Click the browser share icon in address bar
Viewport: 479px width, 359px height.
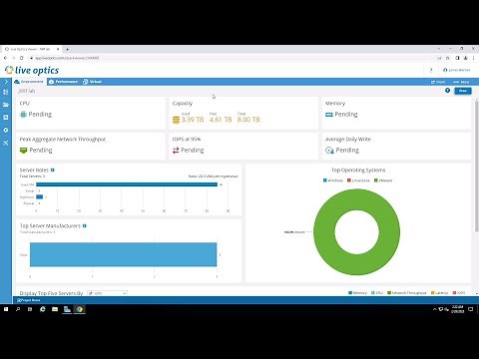(x=439, y=58)
